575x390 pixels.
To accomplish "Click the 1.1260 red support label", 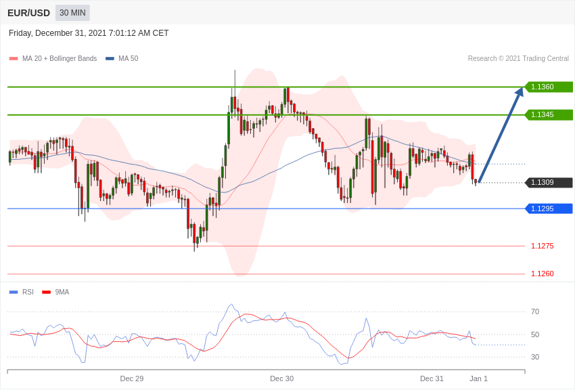I will pyautogui.click(x=543, y=274).
